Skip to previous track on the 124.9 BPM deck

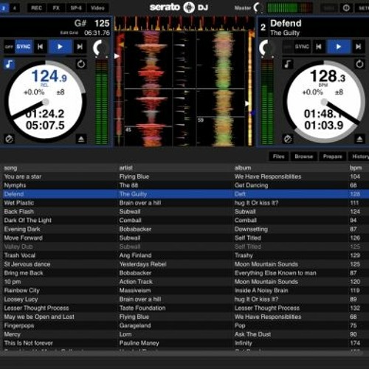40,46
